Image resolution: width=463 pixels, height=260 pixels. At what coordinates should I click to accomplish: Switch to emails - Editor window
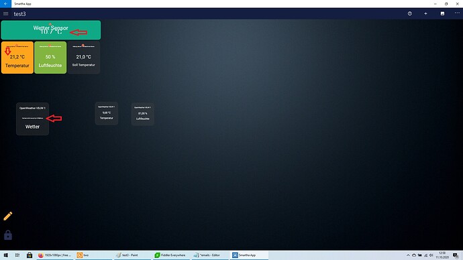point(210,255)
